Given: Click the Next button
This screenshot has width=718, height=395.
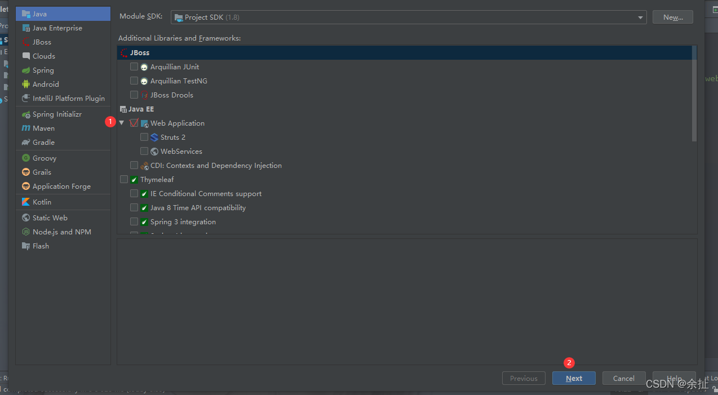Looking at the screenshot, I should click(x=574, y=378).
